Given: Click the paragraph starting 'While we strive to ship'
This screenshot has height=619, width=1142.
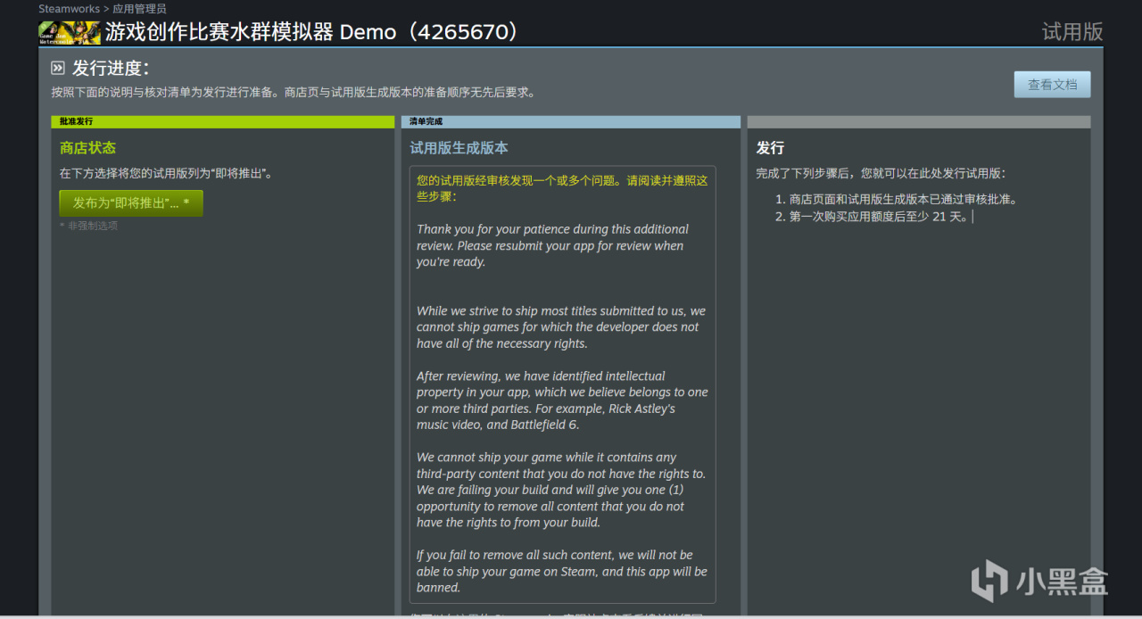Looking at the screenshot, I should pos(561,327).
